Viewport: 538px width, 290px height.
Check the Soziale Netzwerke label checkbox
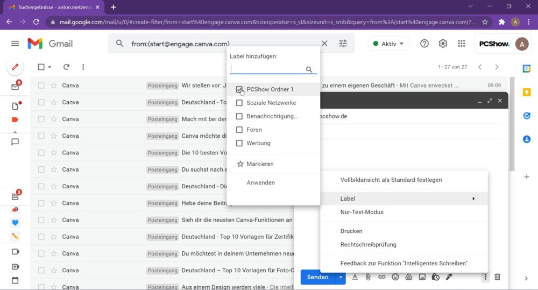tap(239, 103)
